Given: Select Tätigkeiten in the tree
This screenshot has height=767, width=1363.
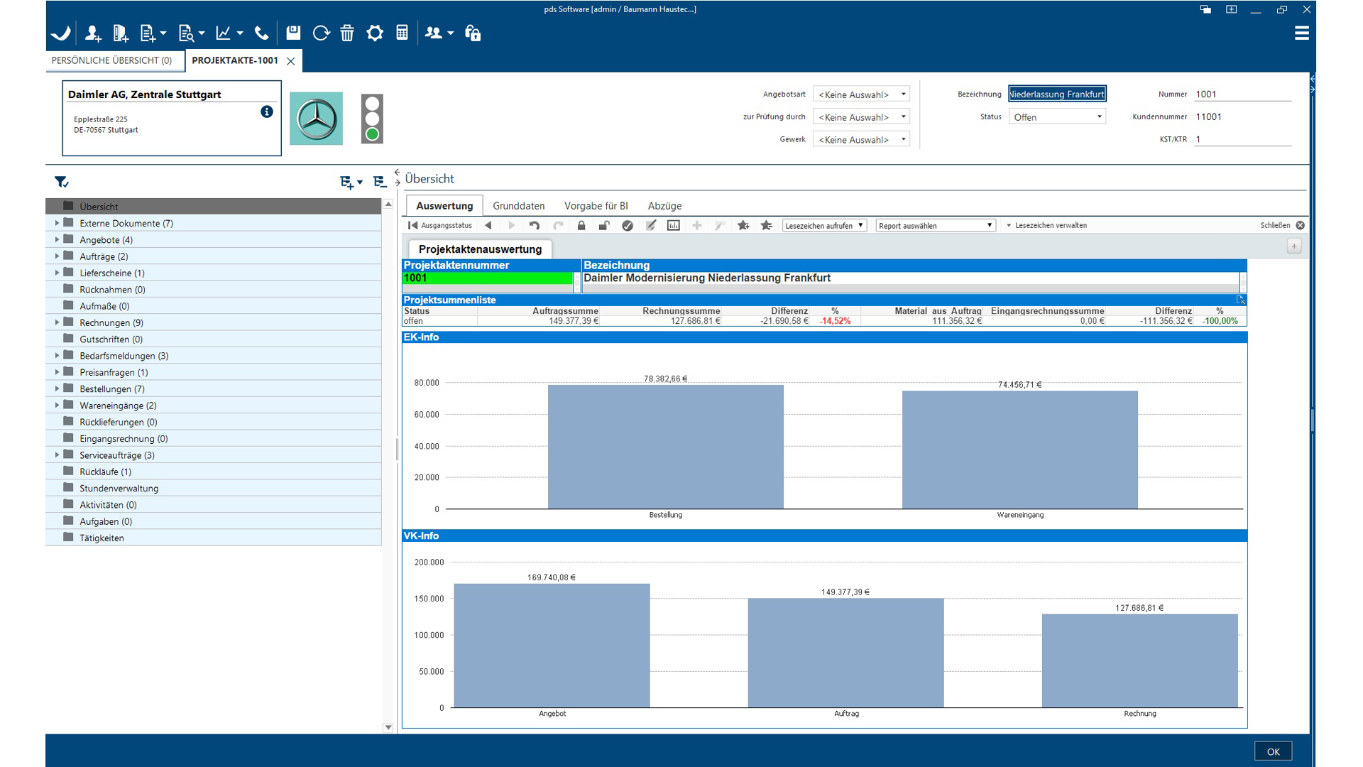Looking at the screenshot, I should point(214,538).
